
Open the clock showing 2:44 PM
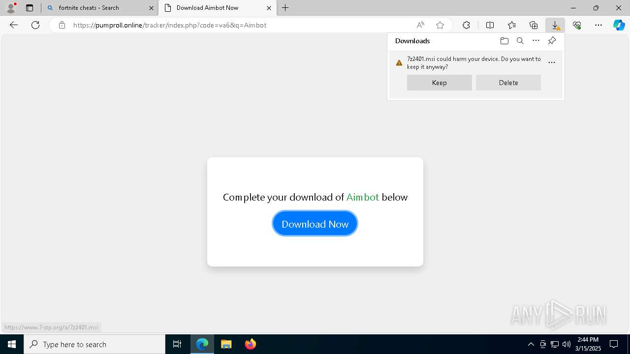[x=588, y=344]
